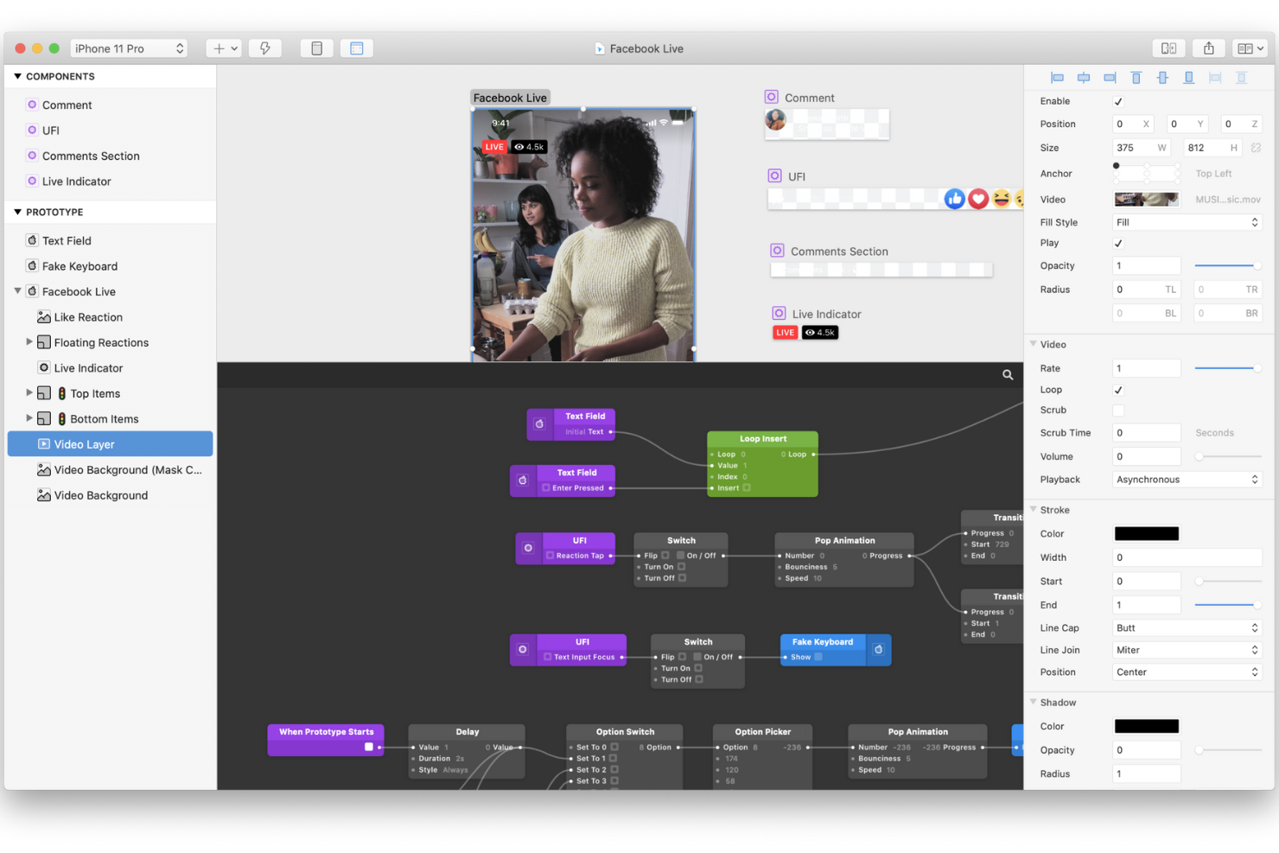Open the Fill Style dropdown

(x=1187, y=222)
